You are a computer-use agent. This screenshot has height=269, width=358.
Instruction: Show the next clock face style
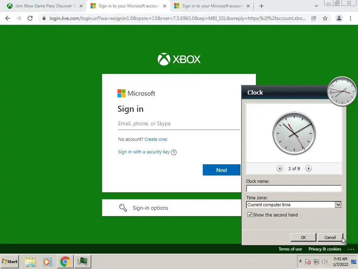[x=308, y=168]
